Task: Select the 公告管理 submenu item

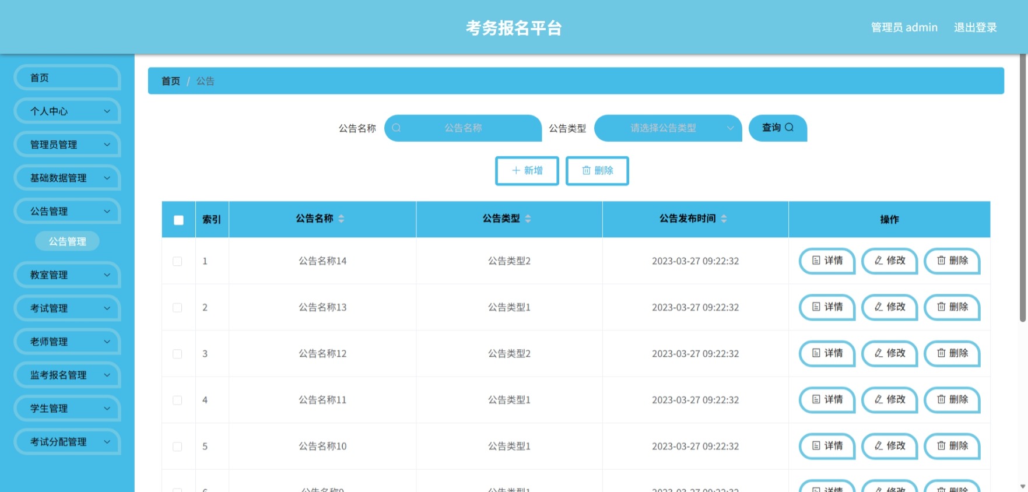Action: tap(67, 241)
